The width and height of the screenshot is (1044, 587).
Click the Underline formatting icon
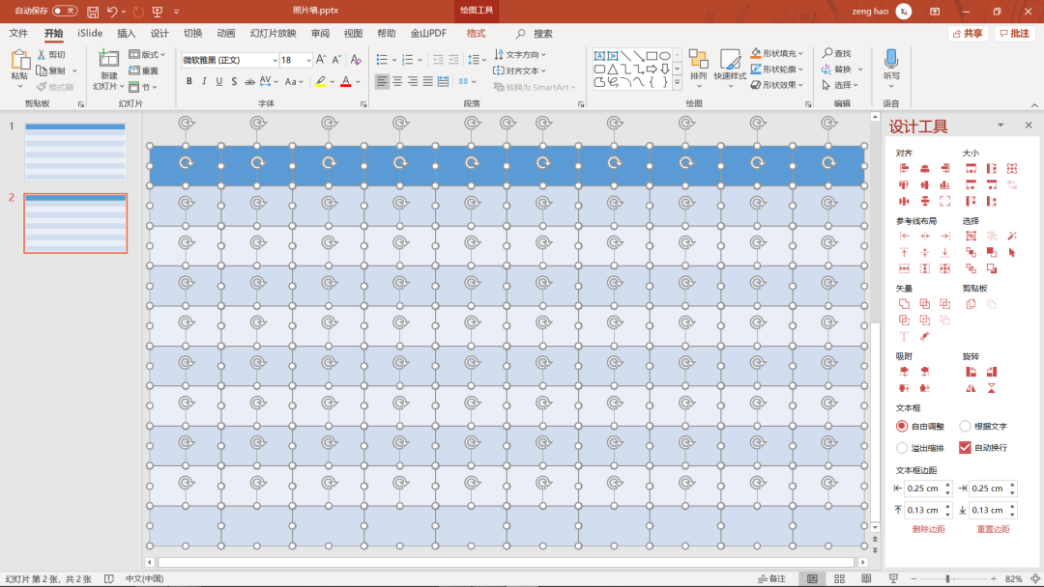pos(218,82)
